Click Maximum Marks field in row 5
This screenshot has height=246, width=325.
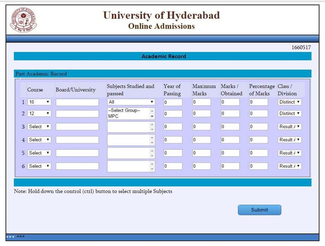pos(201,153)
